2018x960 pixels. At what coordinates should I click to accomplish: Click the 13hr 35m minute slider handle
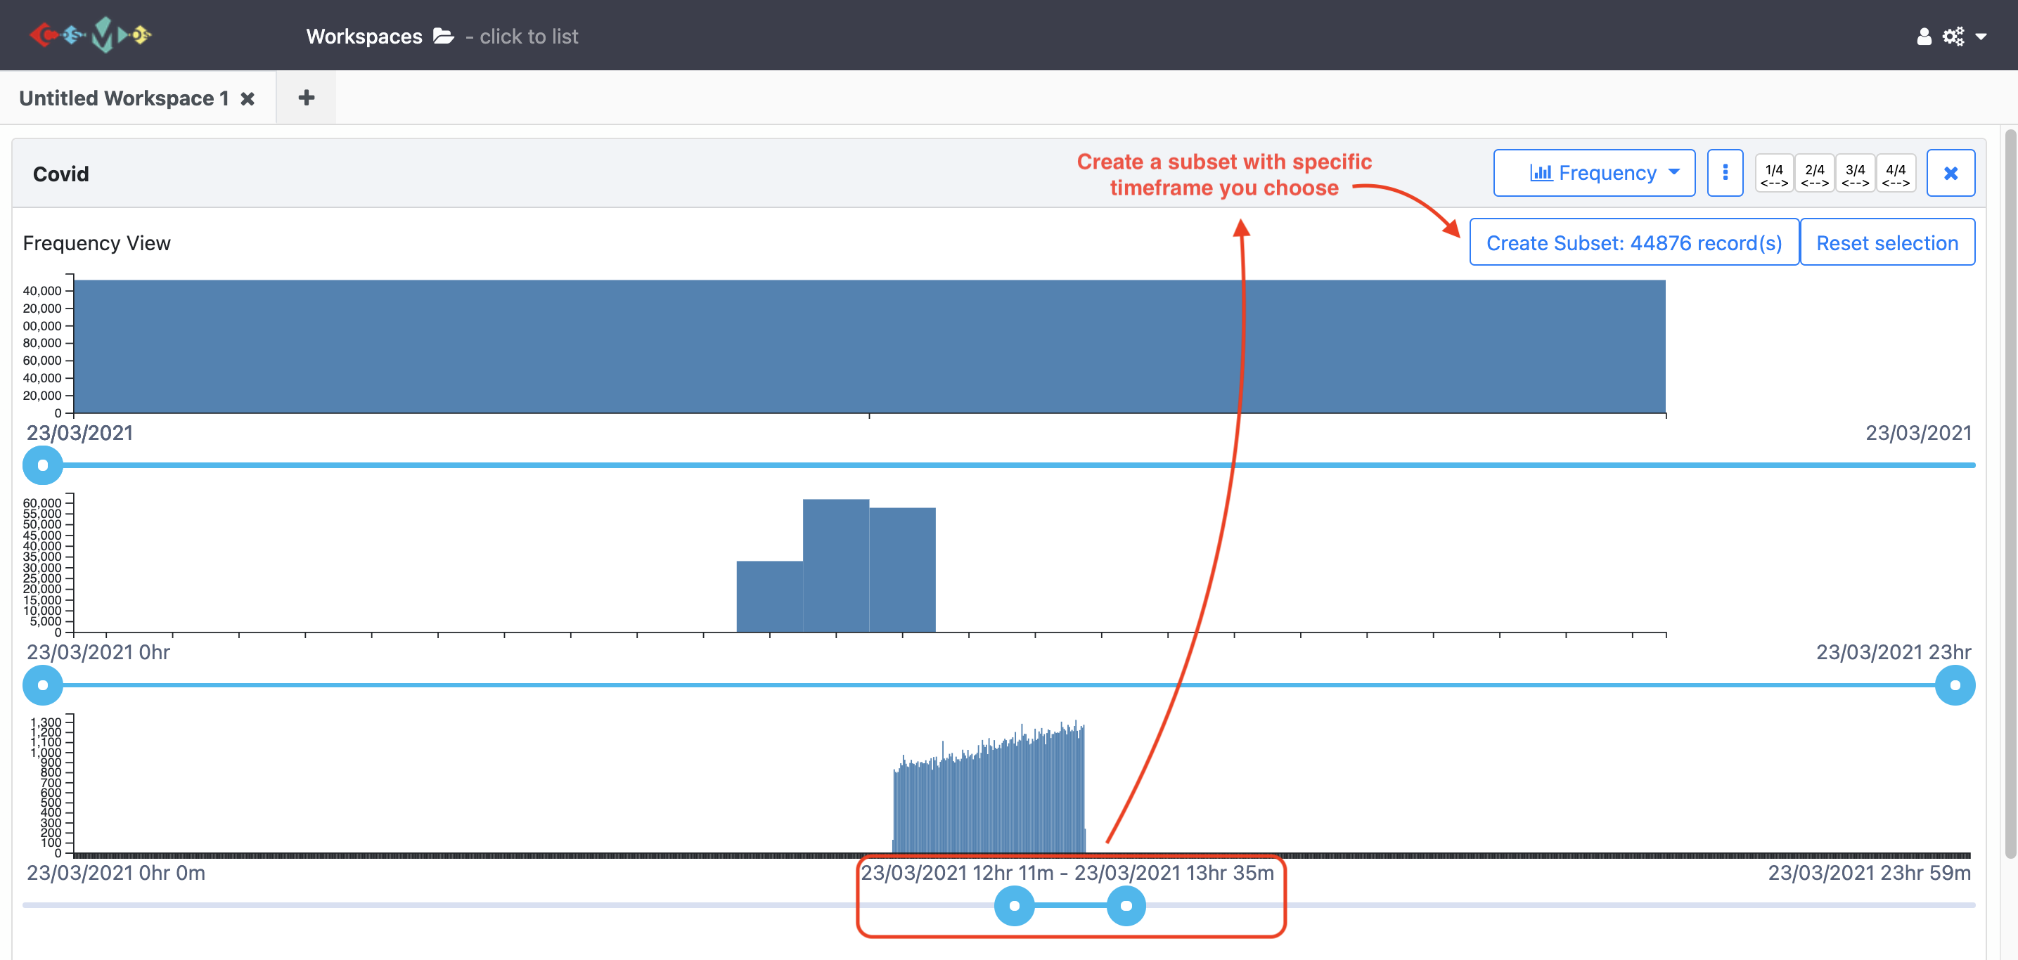click(1126, 906)
